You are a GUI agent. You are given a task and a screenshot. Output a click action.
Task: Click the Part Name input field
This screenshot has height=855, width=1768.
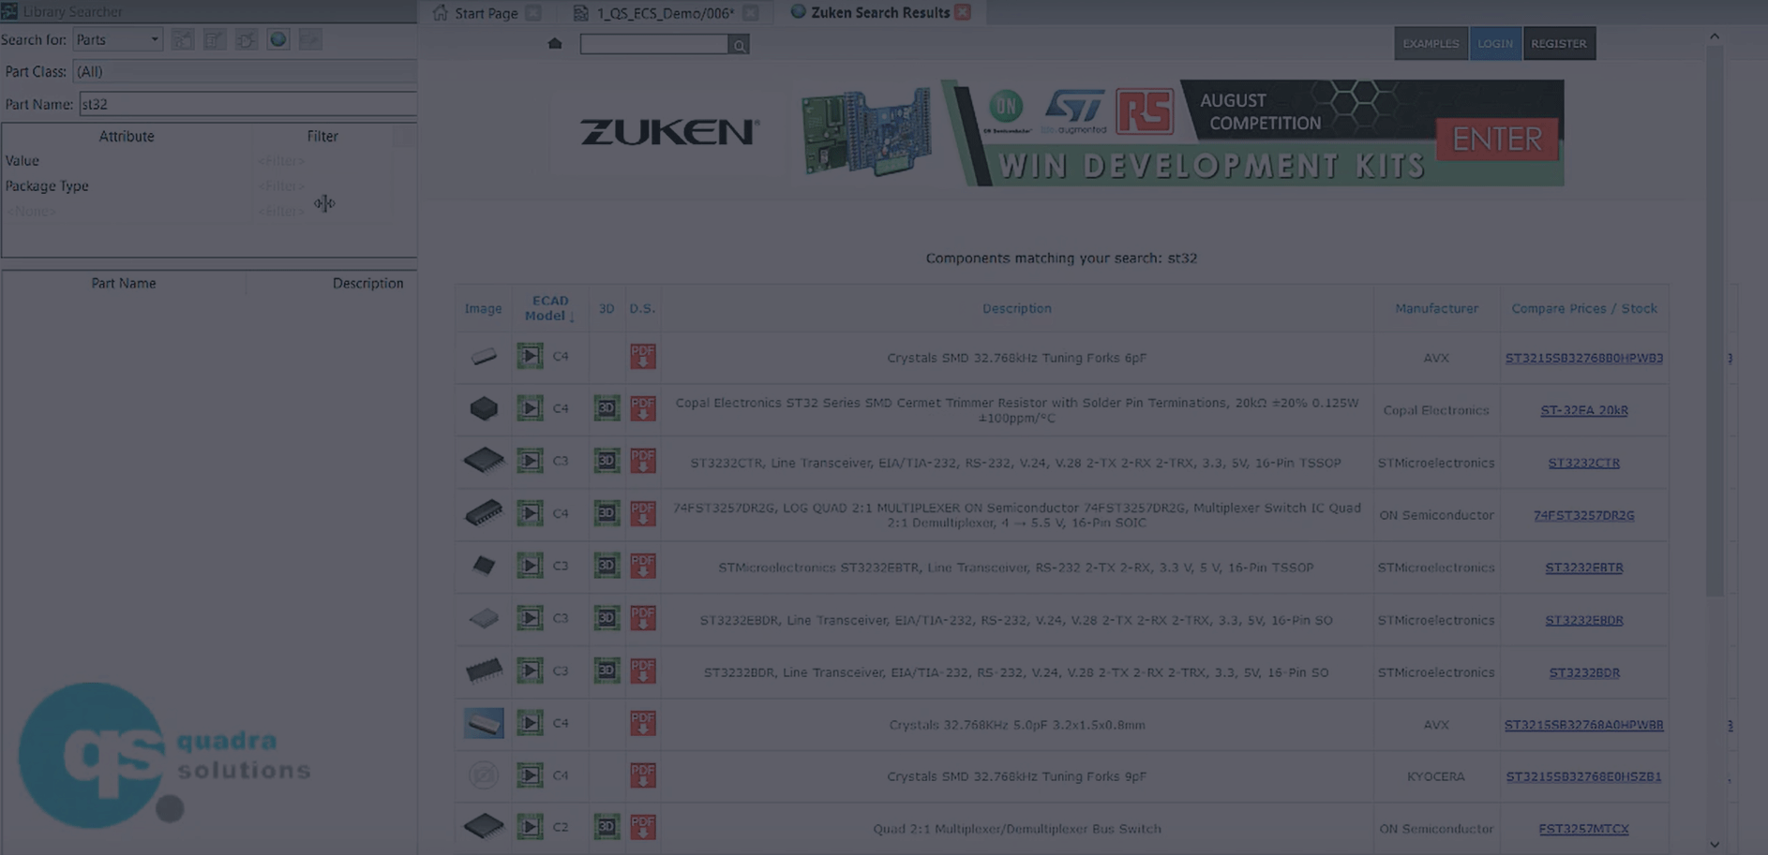247,104
